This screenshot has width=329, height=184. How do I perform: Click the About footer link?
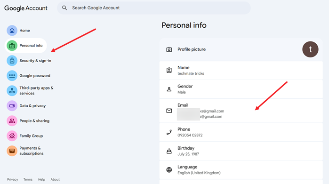point(55,179)
